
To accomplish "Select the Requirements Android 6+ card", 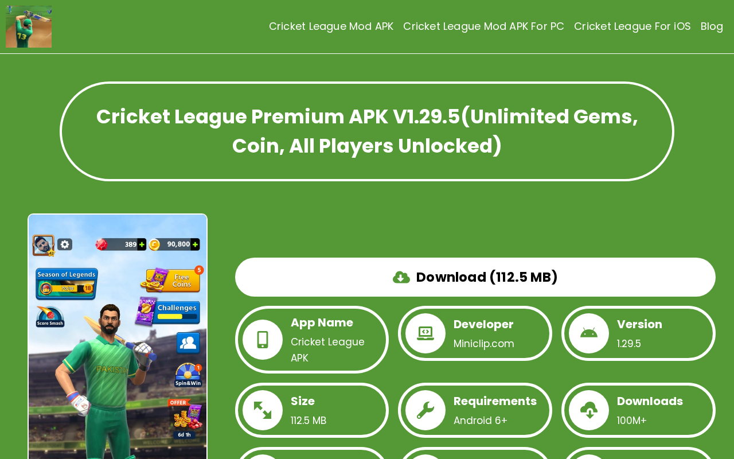I will (475, 410).
